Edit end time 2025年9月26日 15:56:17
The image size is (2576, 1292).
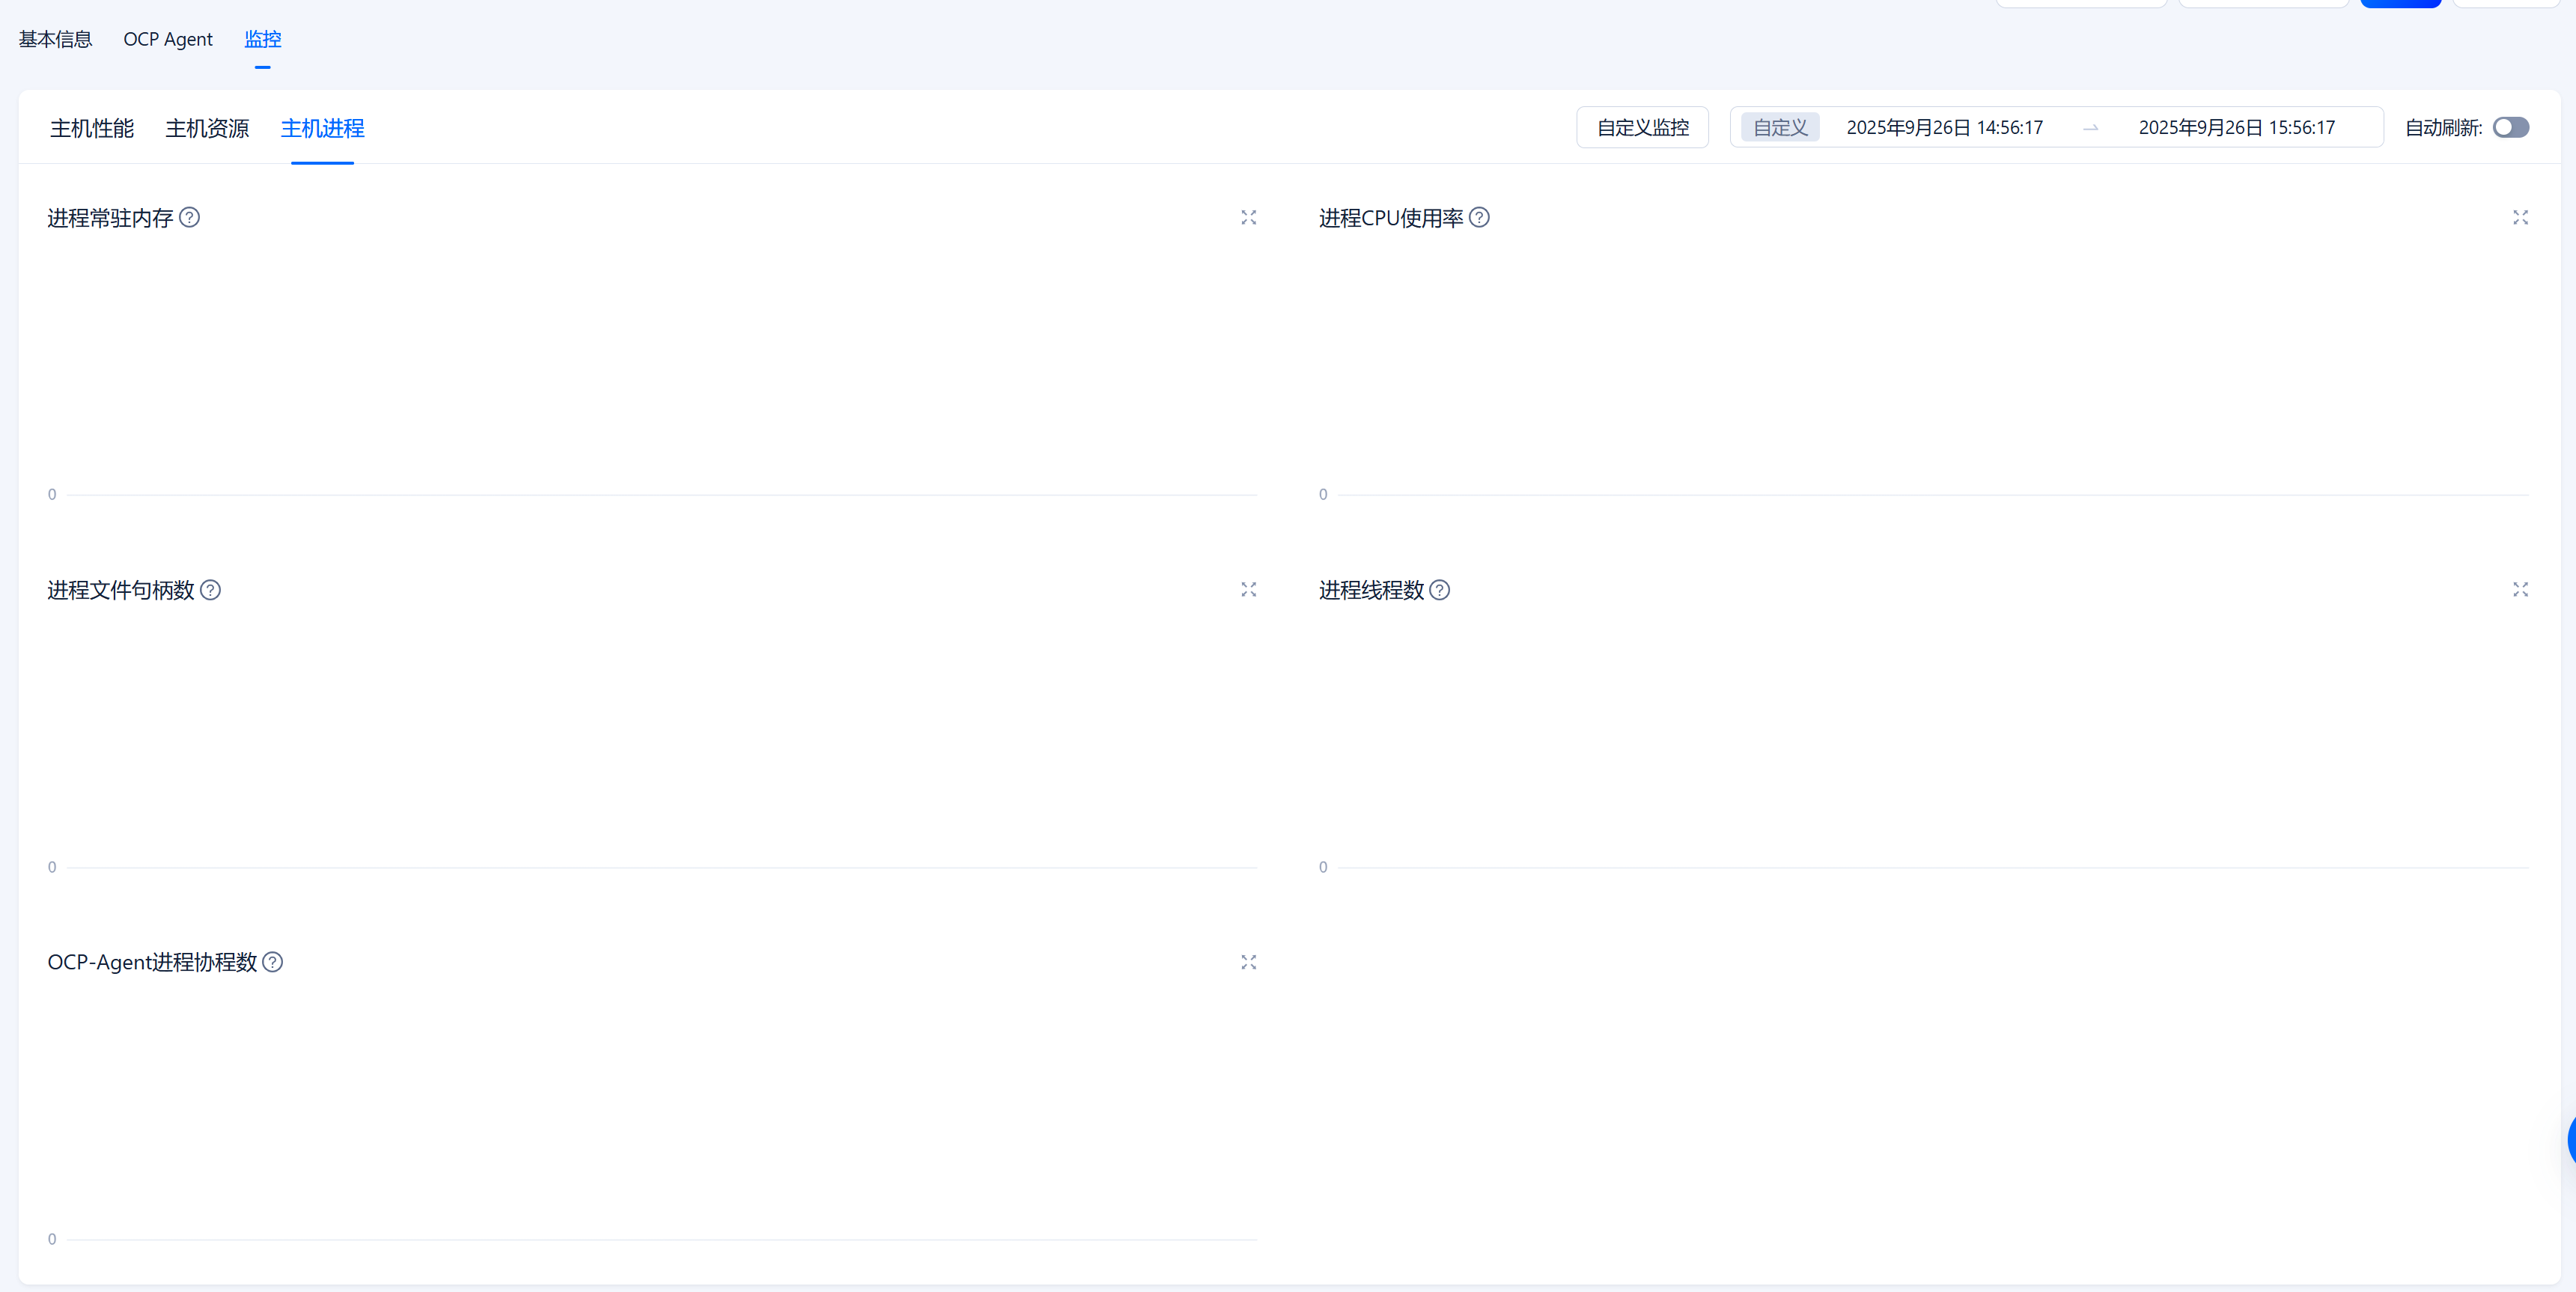tap(2236, 127)
